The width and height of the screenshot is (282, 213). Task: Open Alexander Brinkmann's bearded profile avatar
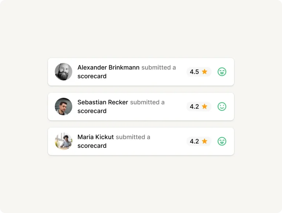click(64, 72)
